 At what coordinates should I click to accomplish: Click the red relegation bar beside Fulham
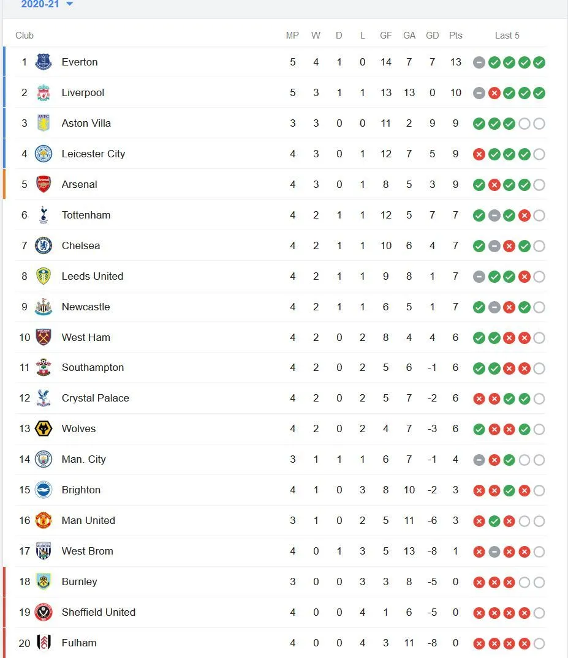[x=4, y=643]
